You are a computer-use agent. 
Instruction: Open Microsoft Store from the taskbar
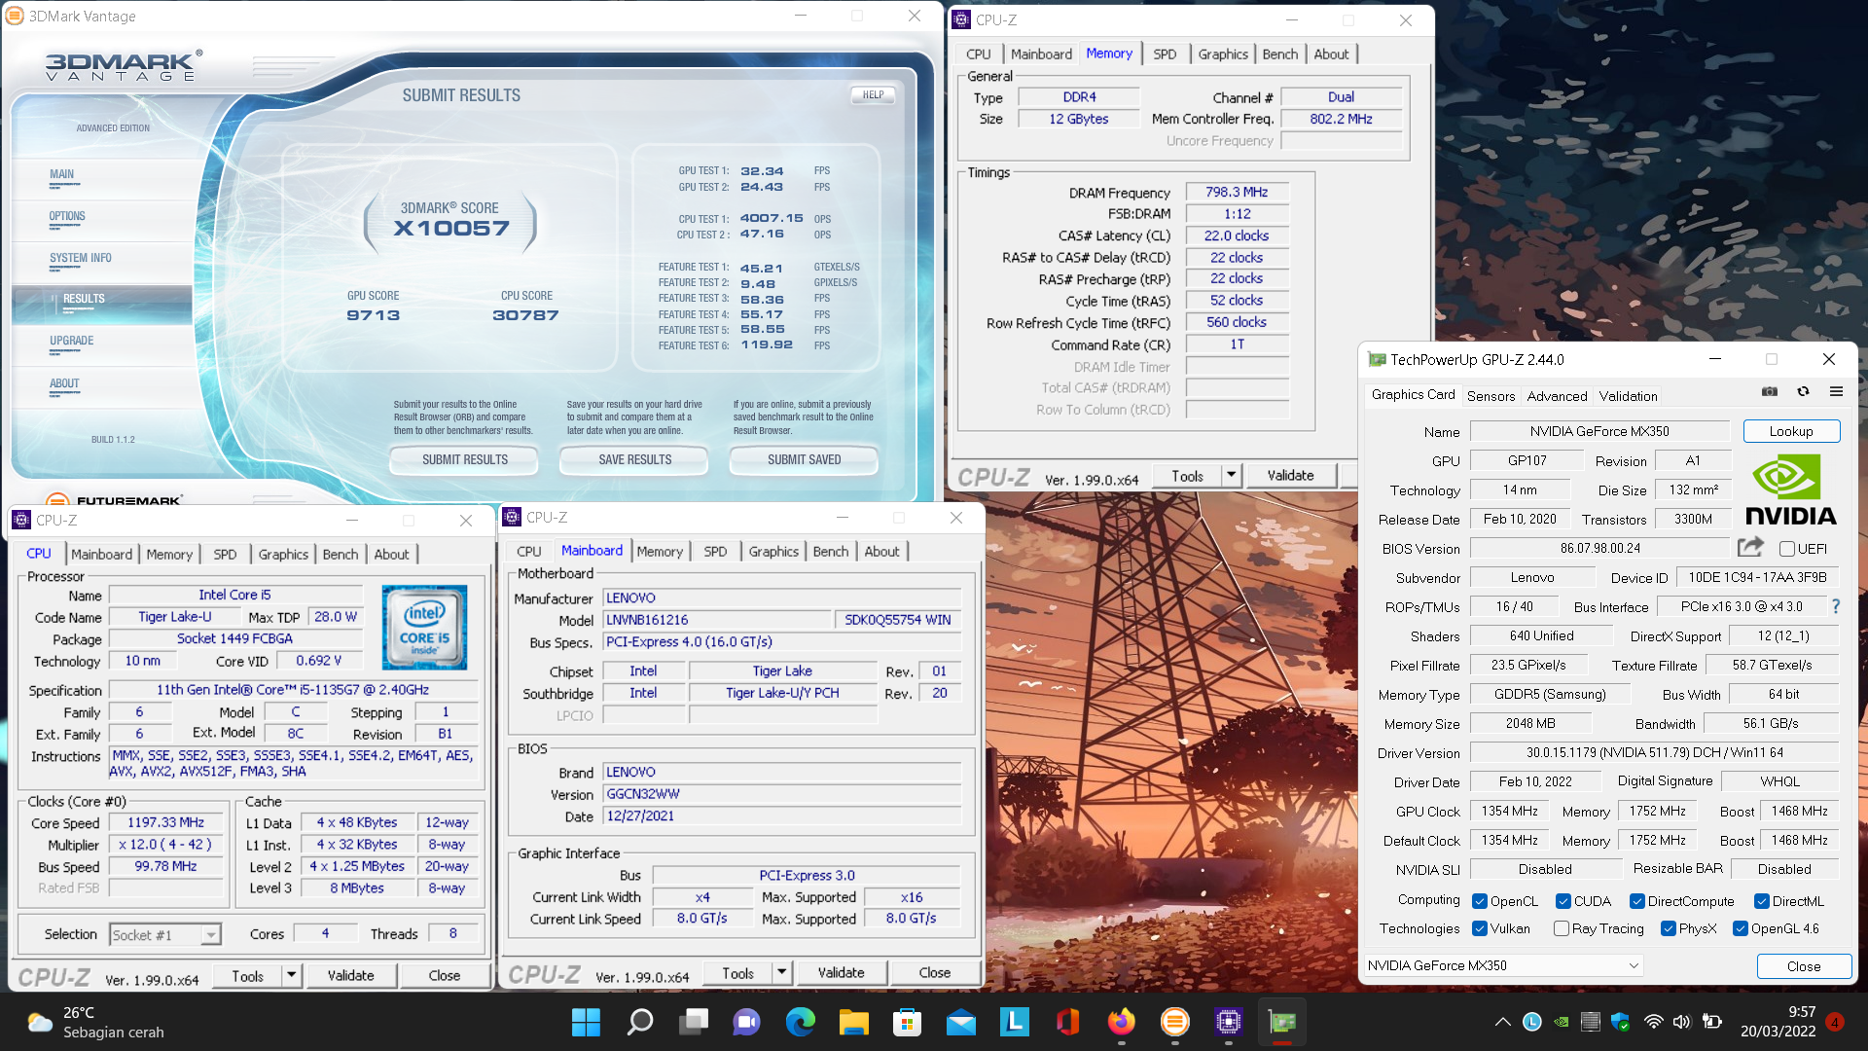[907, 1022]
